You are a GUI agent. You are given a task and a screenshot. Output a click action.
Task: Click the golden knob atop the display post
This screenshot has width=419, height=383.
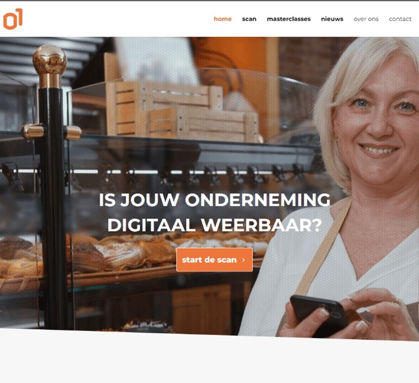(49, 60)
